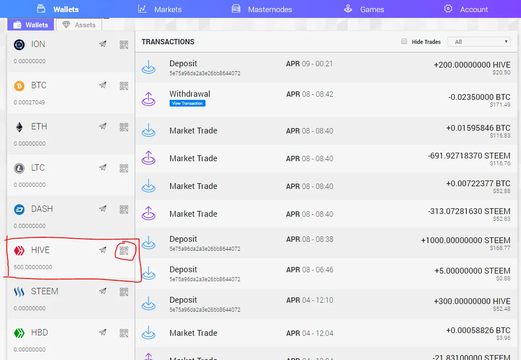Click date APR 09 - 00:21
Viewport: 521px width, 360px height.
click(x=309, y=64)
